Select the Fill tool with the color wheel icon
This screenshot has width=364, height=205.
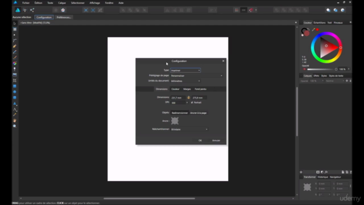tap(15, 63)
